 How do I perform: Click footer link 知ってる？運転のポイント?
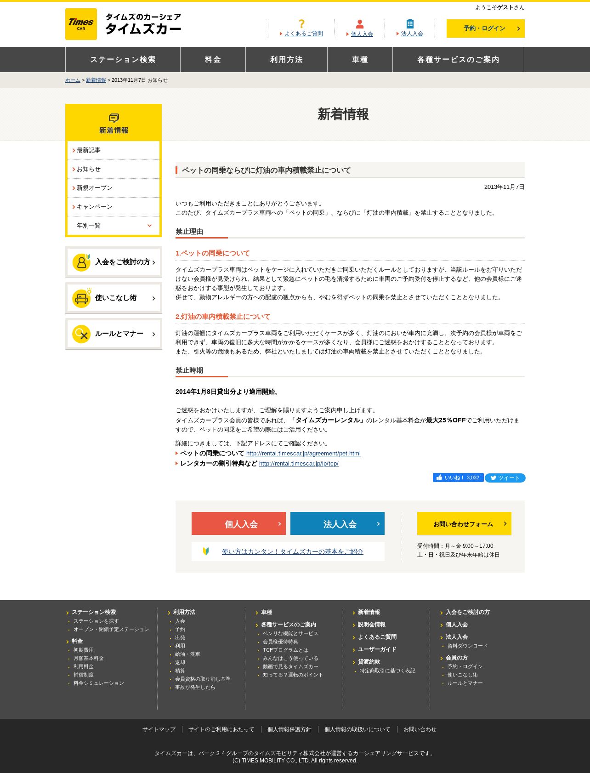(293, 675)
